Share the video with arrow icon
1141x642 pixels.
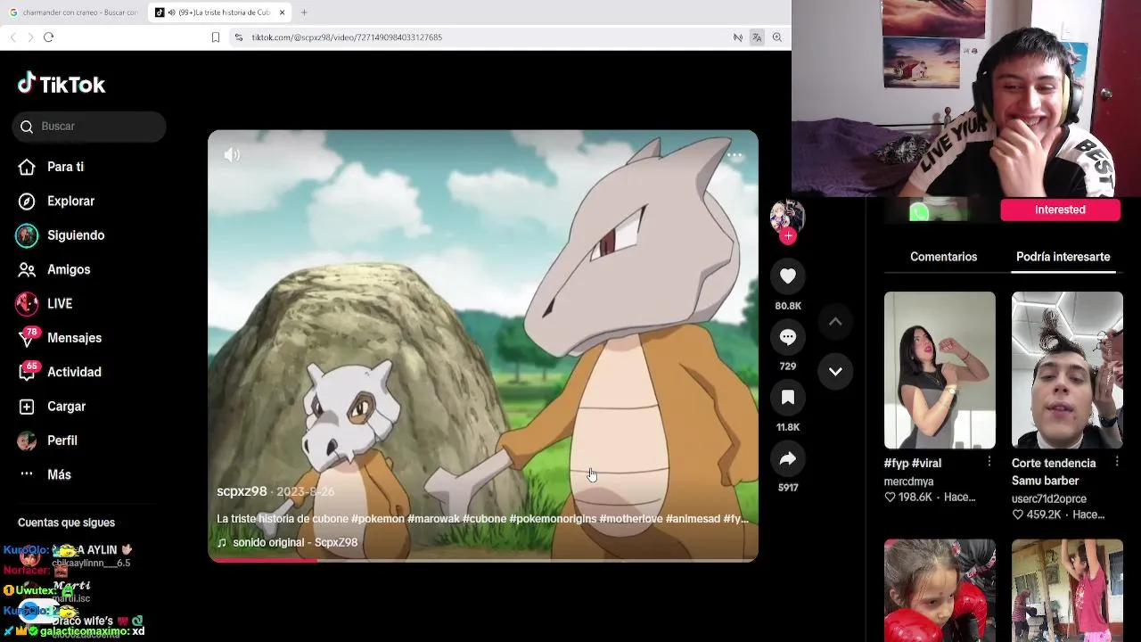tap(788, 458)
